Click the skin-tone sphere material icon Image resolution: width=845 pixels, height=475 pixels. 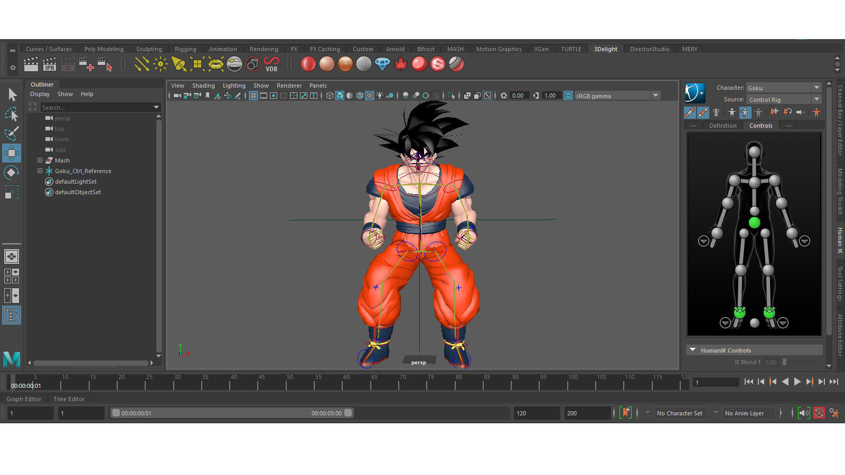click(x=327, y=64)
